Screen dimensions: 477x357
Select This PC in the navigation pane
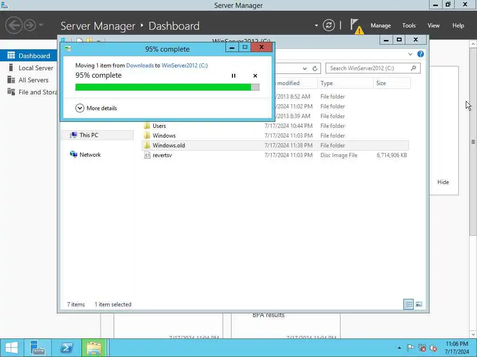tap(97, 135)
